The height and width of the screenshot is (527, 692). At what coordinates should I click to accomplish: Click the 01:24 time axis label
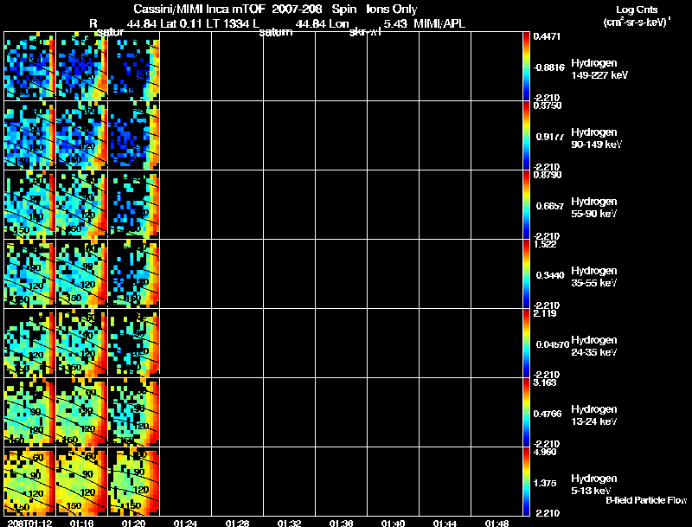[185, 523]
